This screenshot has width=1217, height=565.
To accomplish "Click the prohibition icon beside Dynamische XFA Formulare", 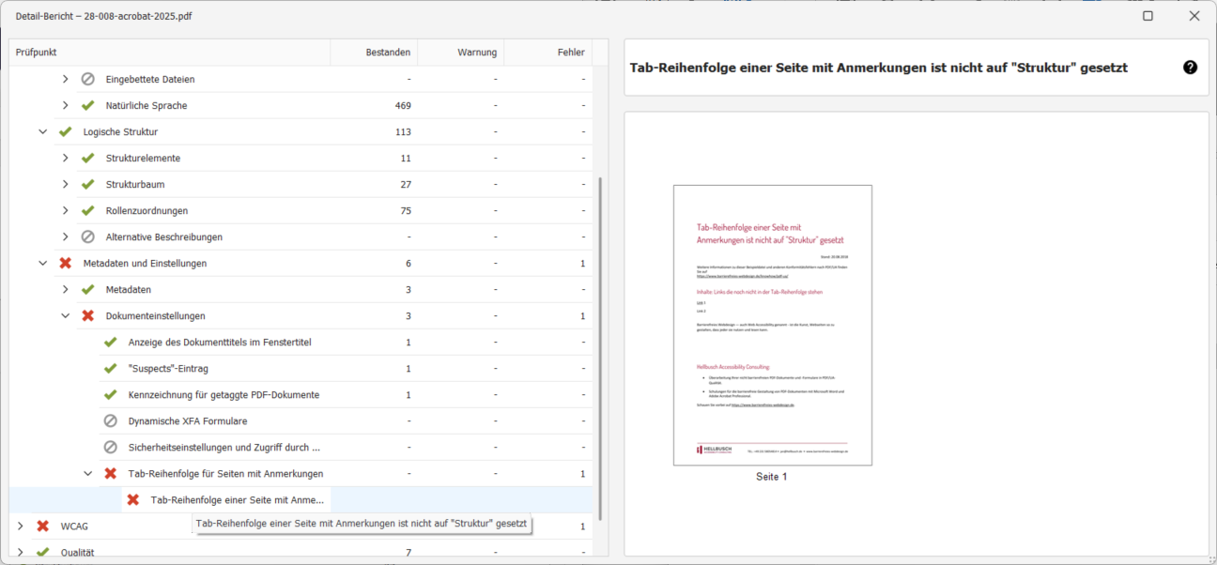I will 110,420.
